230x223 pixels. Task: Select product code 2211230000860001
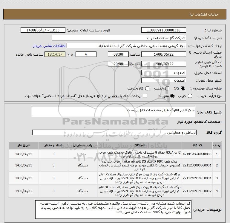point(197,165)
